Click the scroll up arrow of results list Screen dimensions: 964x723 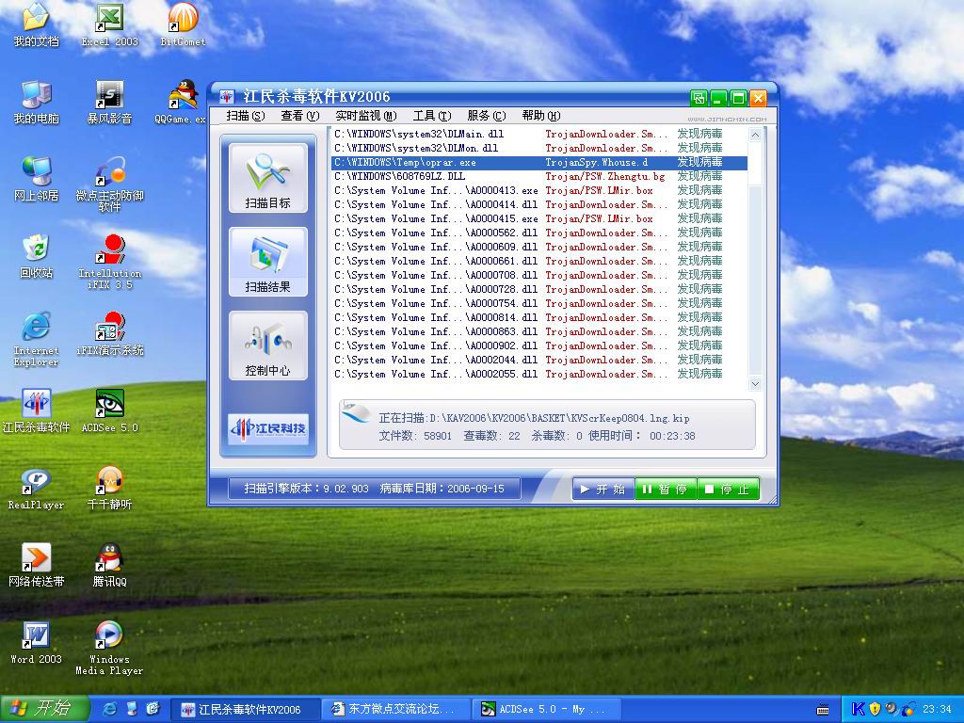pos(755,135)
